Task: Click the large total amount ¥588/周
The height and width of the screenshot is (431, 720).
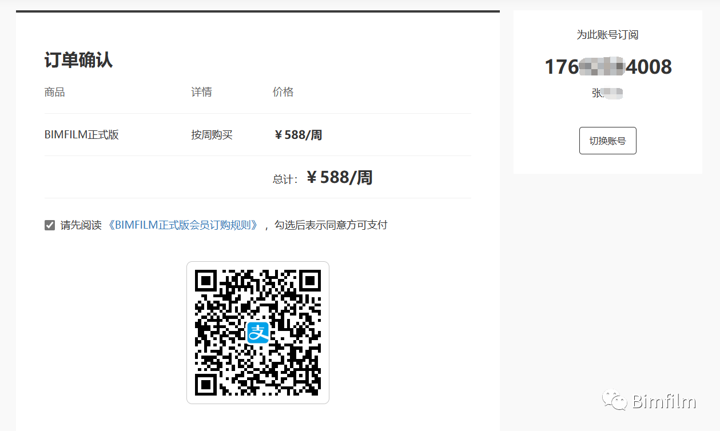Action: click(x=340, y=177)
